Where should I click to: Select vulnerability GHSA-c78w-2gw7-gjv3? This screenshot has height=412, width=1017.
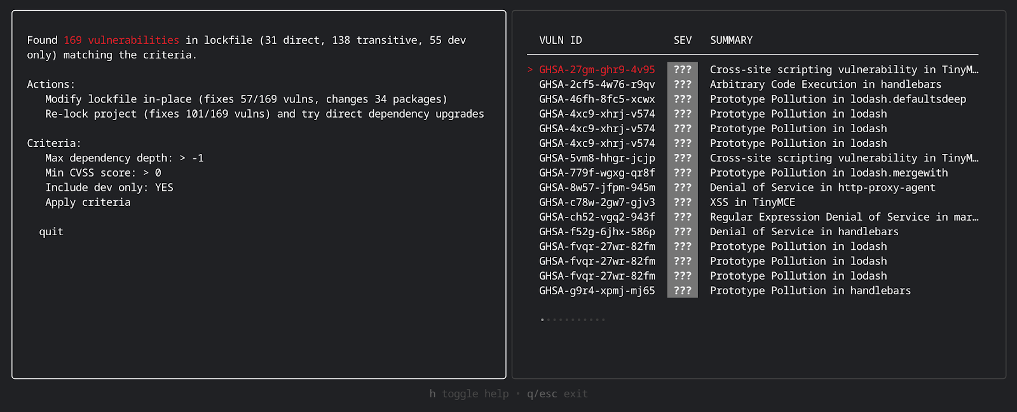(597, 202)
